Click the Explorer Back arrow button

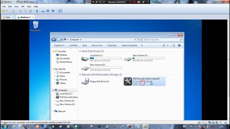pyautogui.click(x=54, y=40)
